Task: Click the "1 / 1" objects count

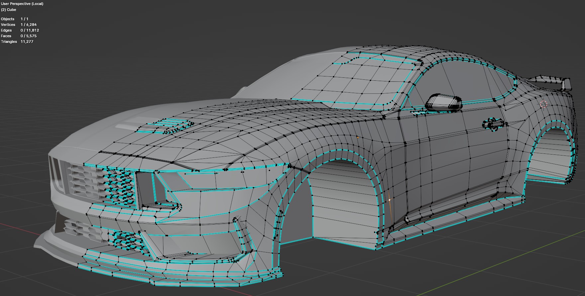Action: [25, 19]
